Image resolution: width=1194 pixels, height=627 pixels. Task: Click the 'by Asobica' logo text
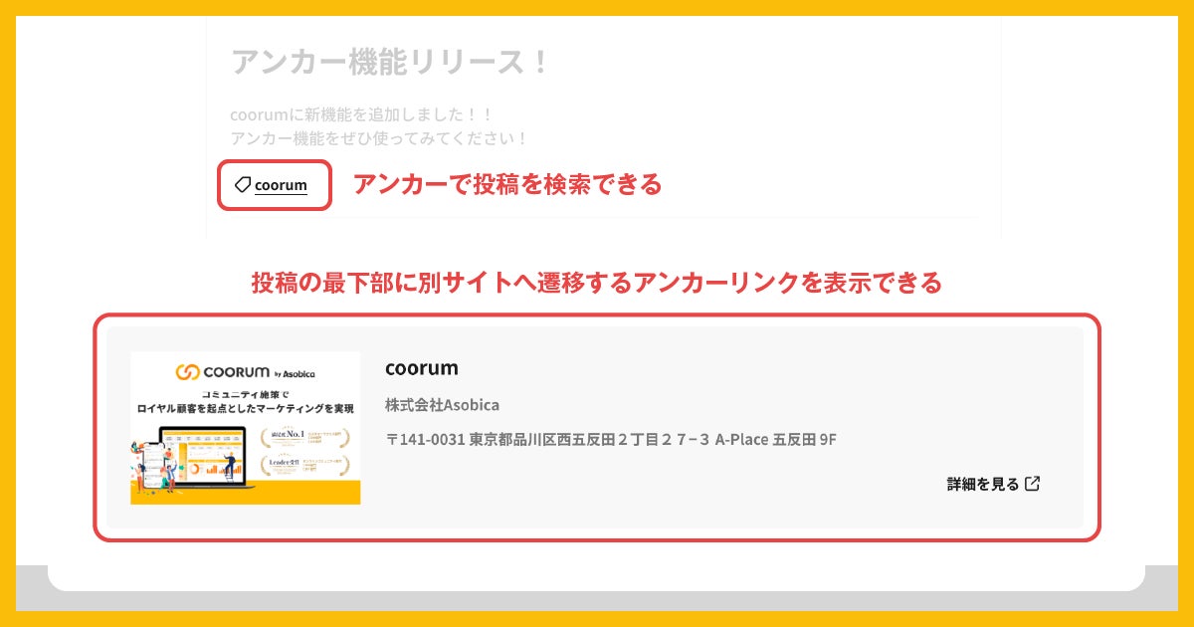(294, 373)
